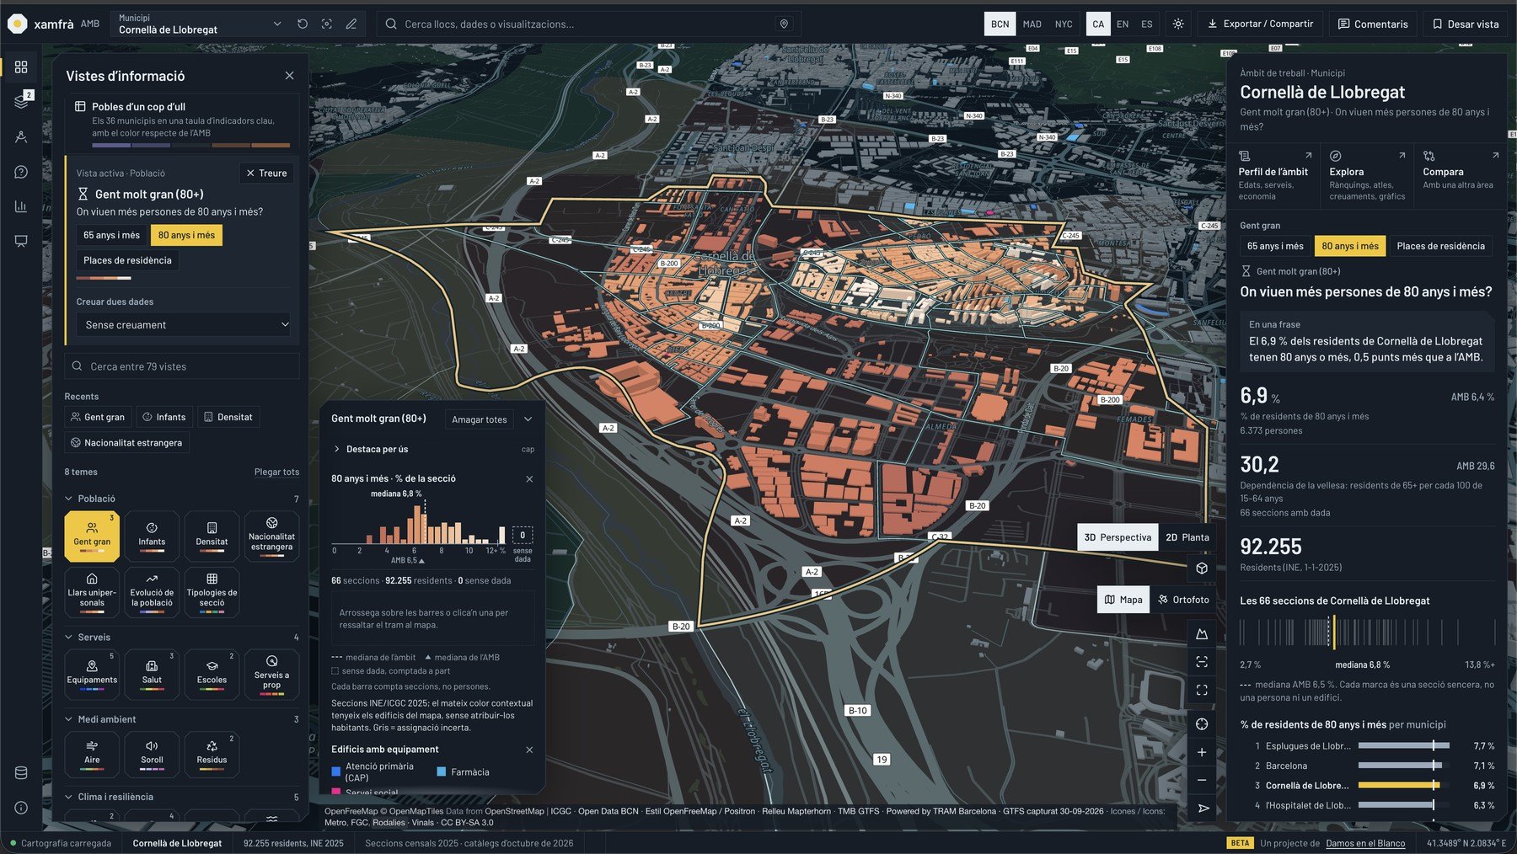Open the Damos en el Blanco link
This screenshot has width=1517, height=854.
1365,843
